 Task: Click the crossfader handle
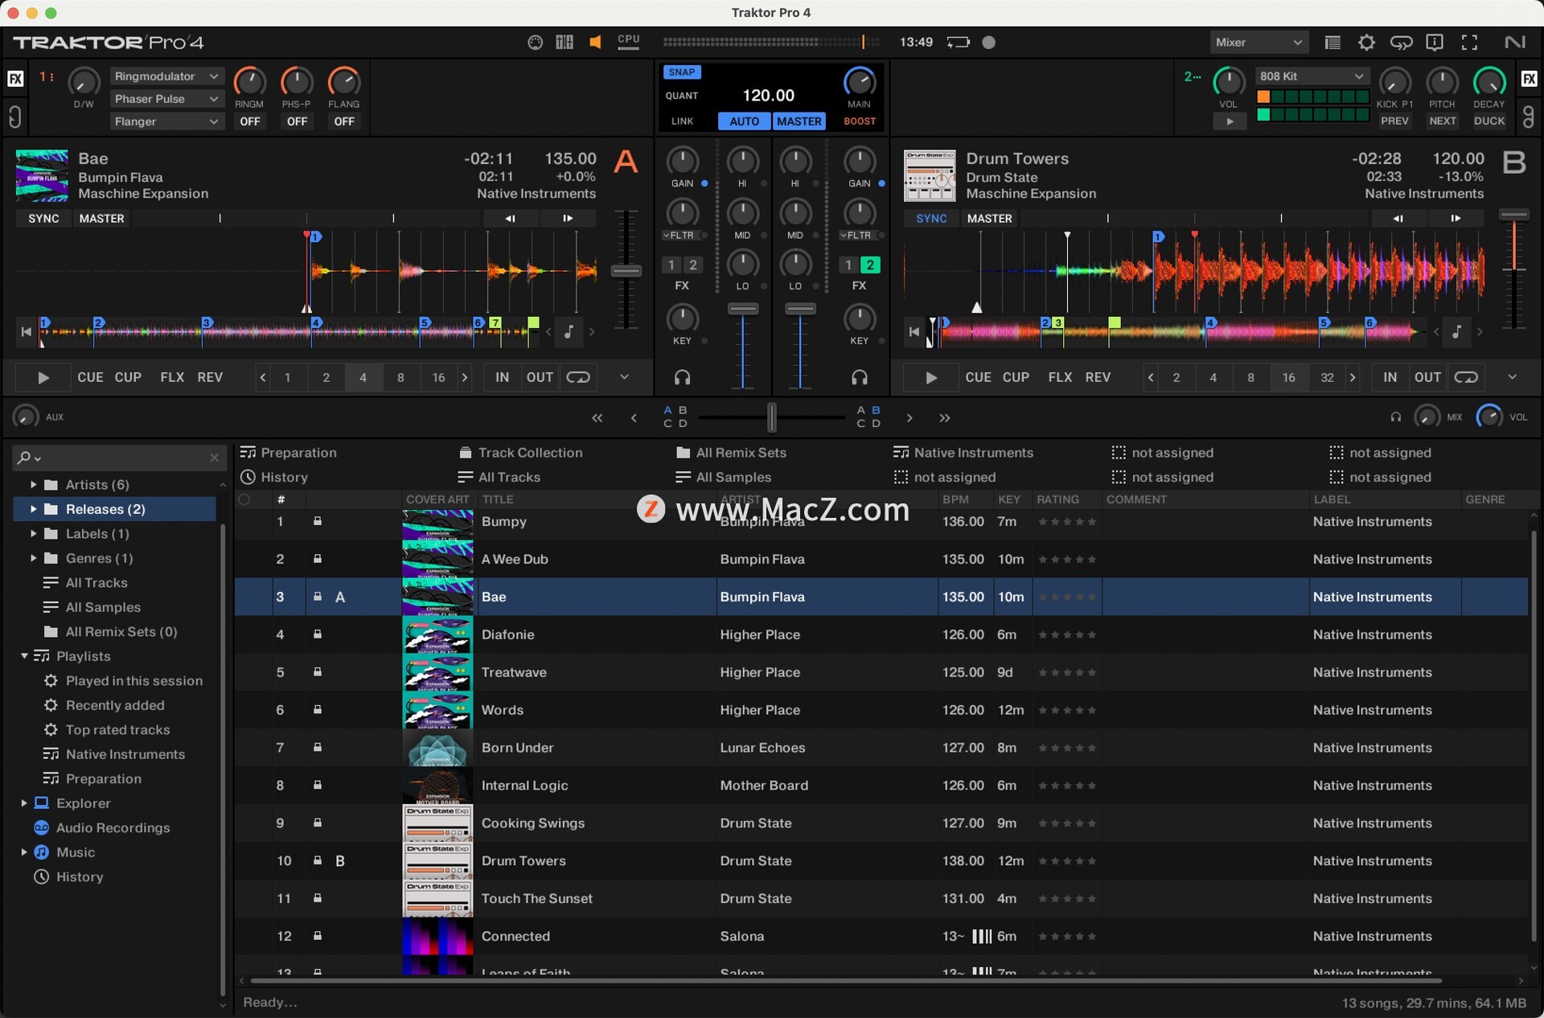[x=771, y=417]
